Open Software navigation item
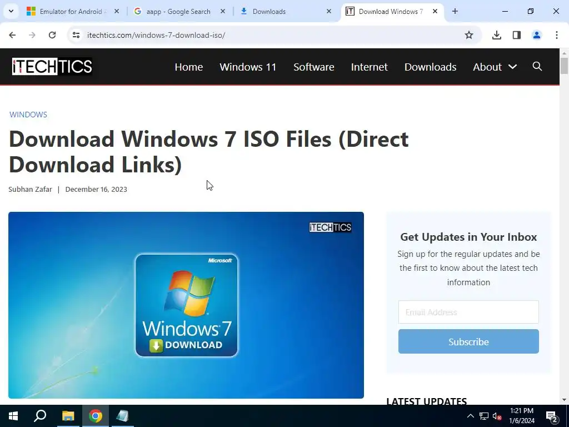569x427 pixels. pos(314,67)
